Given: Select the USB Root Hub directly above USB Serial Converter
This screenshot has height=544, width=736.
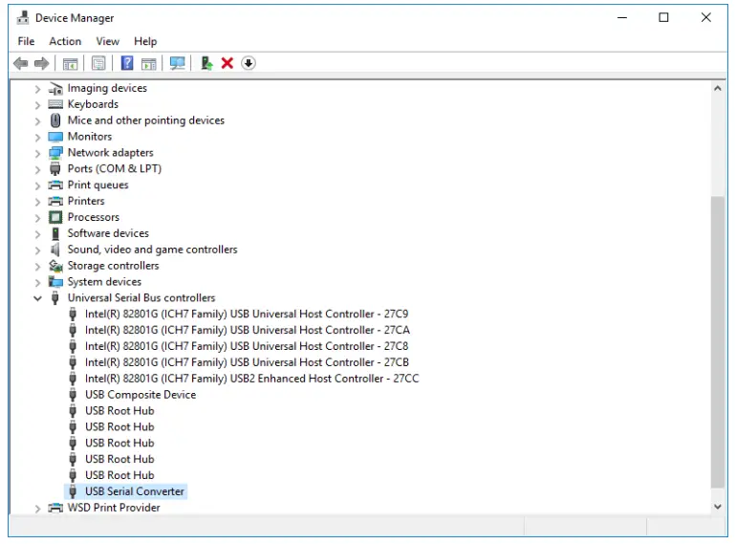Looking at the screenshot, I should [119, 475].
